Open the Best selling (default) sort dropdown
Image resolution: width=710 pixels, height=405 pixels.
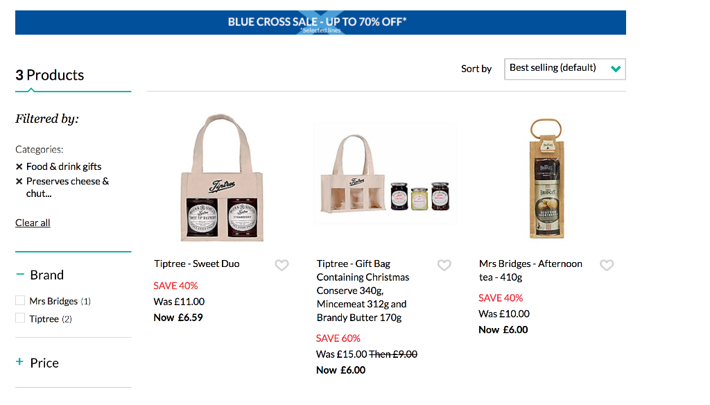(x=565, y=69)
